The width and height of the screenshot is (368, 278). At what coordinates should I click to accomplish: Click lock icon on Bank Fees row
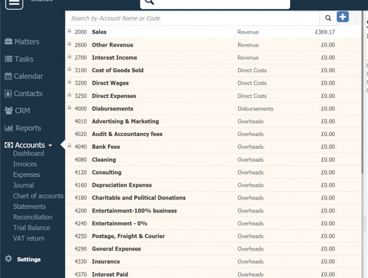click(69, 146)
